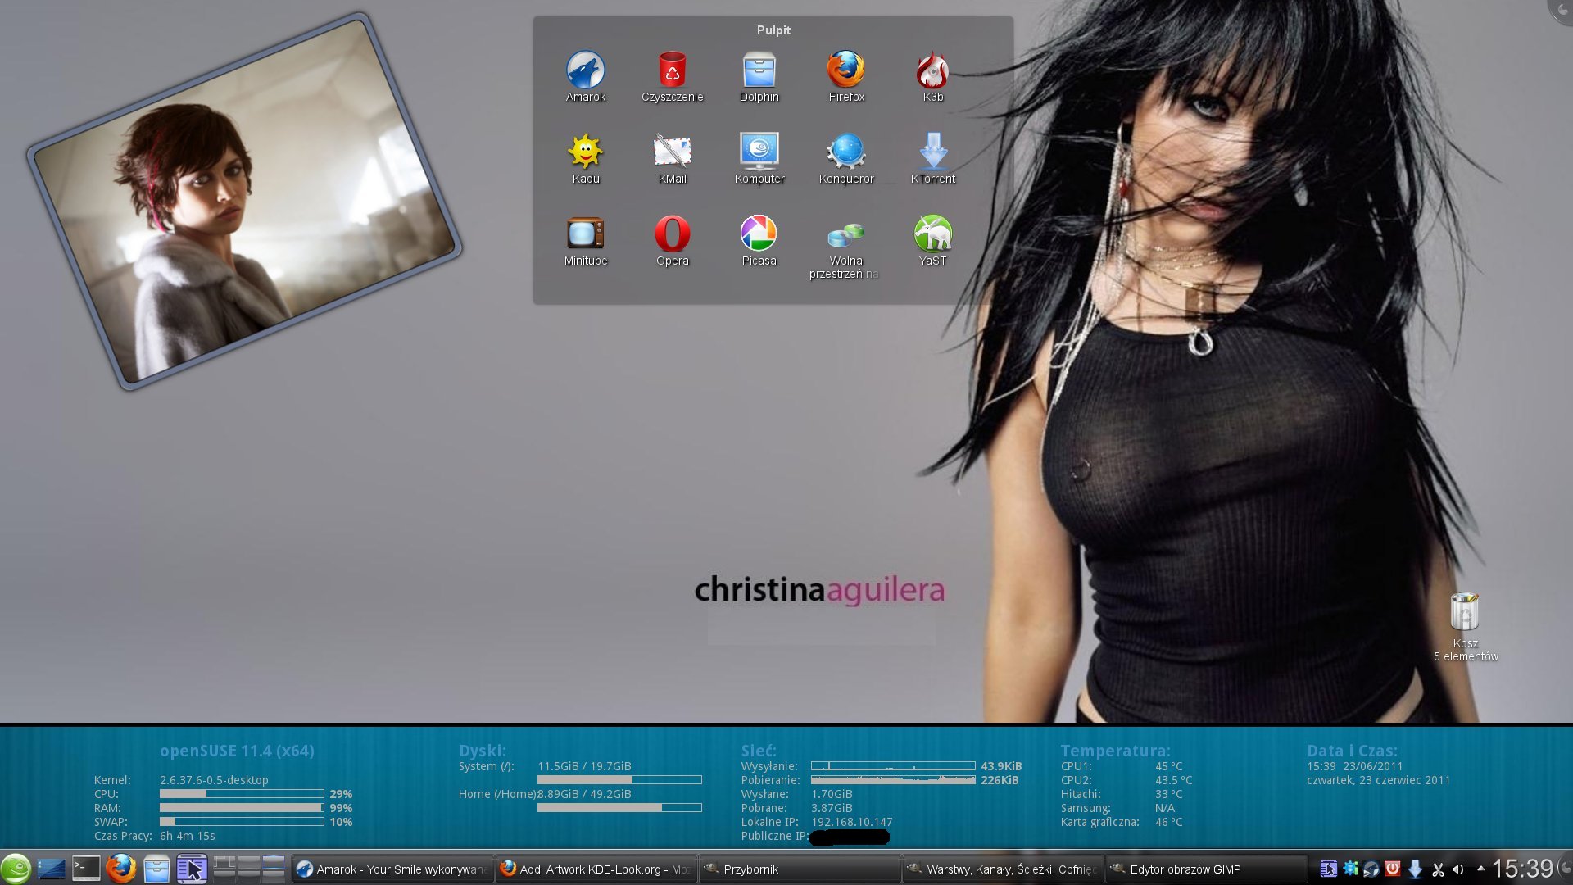The width and height of the screenshot is (1573, 885).
Task: Click the CPU1 temperature 45 °C
Action: 1169,766
